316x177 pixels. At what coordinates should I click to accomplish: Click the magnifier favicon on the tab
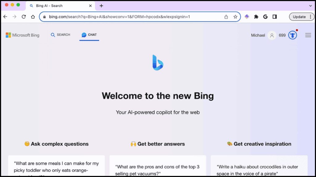tap(31, 6)
